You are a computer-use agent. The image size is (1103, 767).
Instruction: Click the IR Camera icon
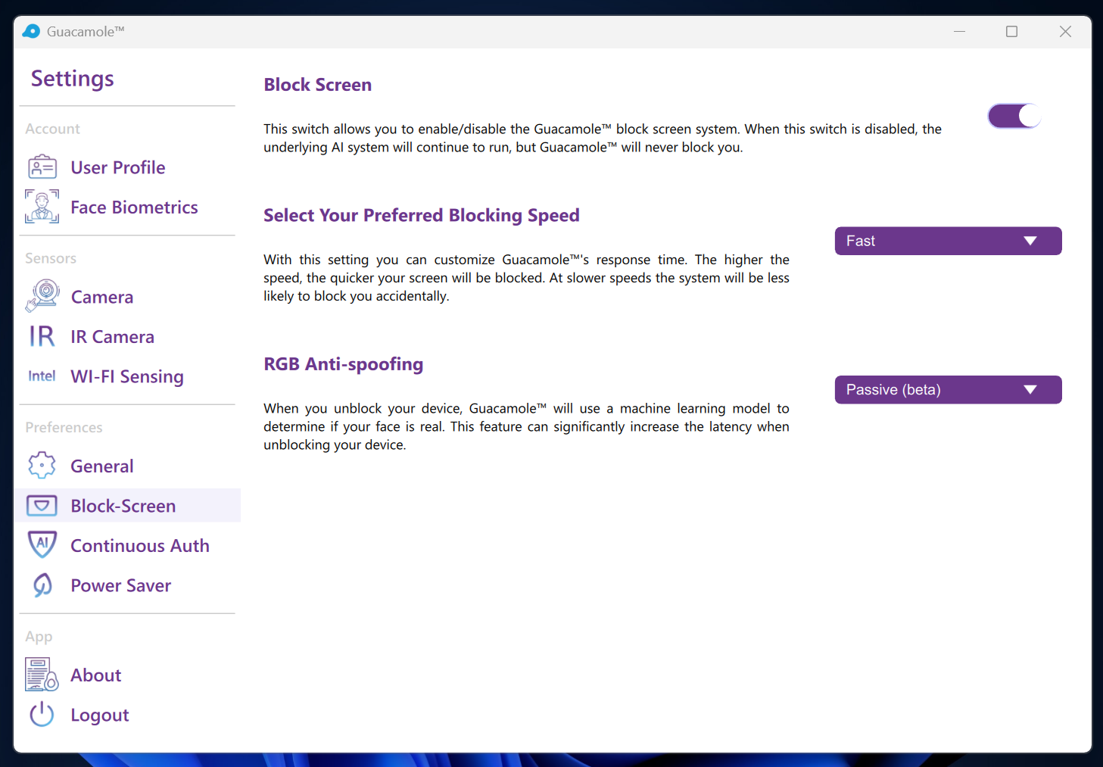point(42,336)
